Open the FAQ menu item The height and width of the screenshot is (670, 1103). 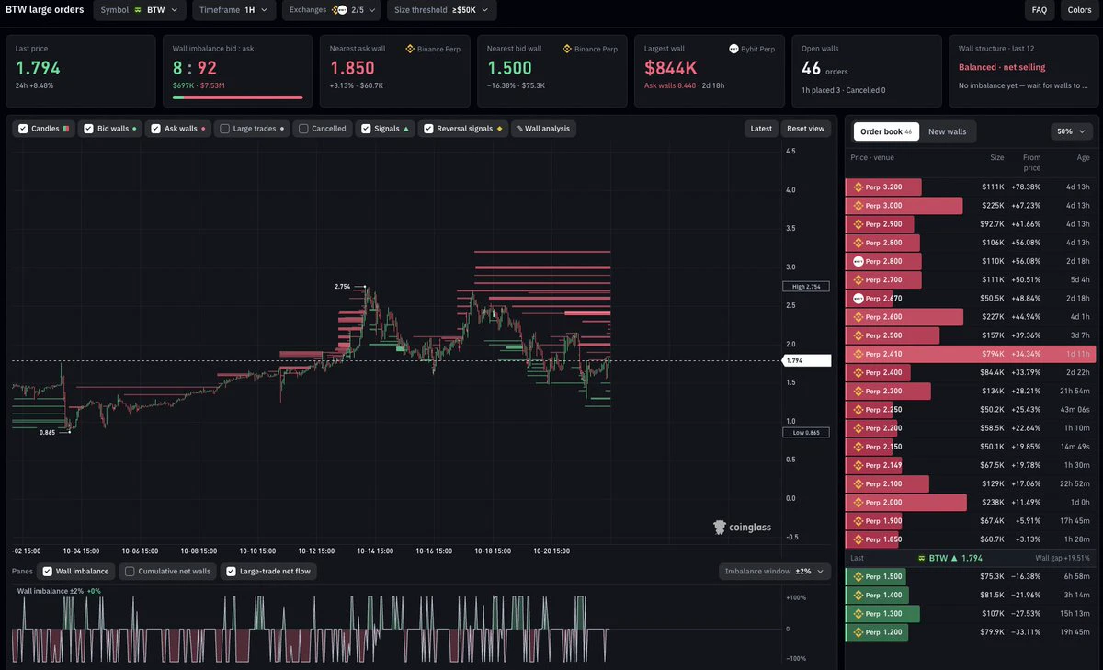1040,10
